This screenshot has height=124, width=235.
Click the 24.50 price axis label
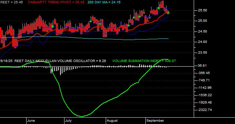(x=203, y=32)
